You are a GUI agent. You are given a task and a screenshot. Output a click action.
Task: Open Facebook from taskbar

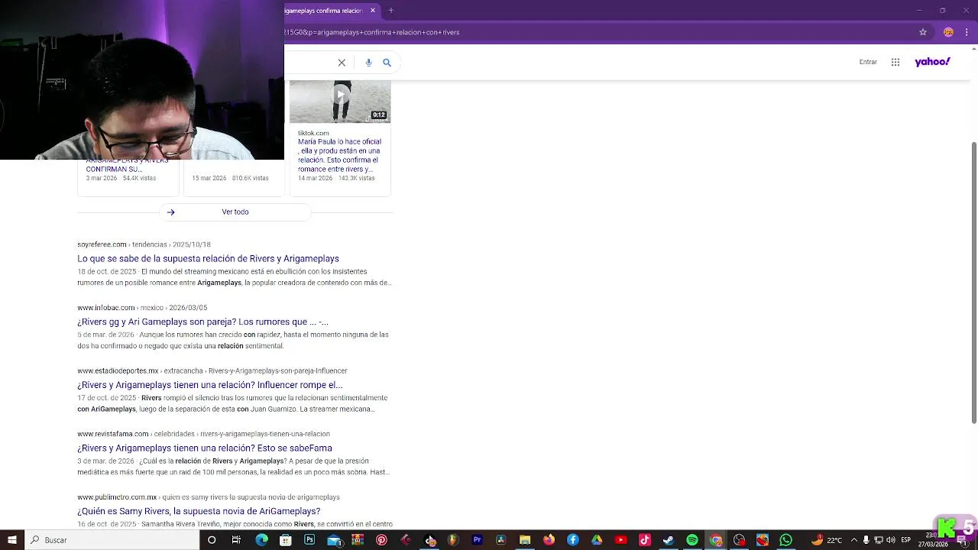(x=572, y=540)
